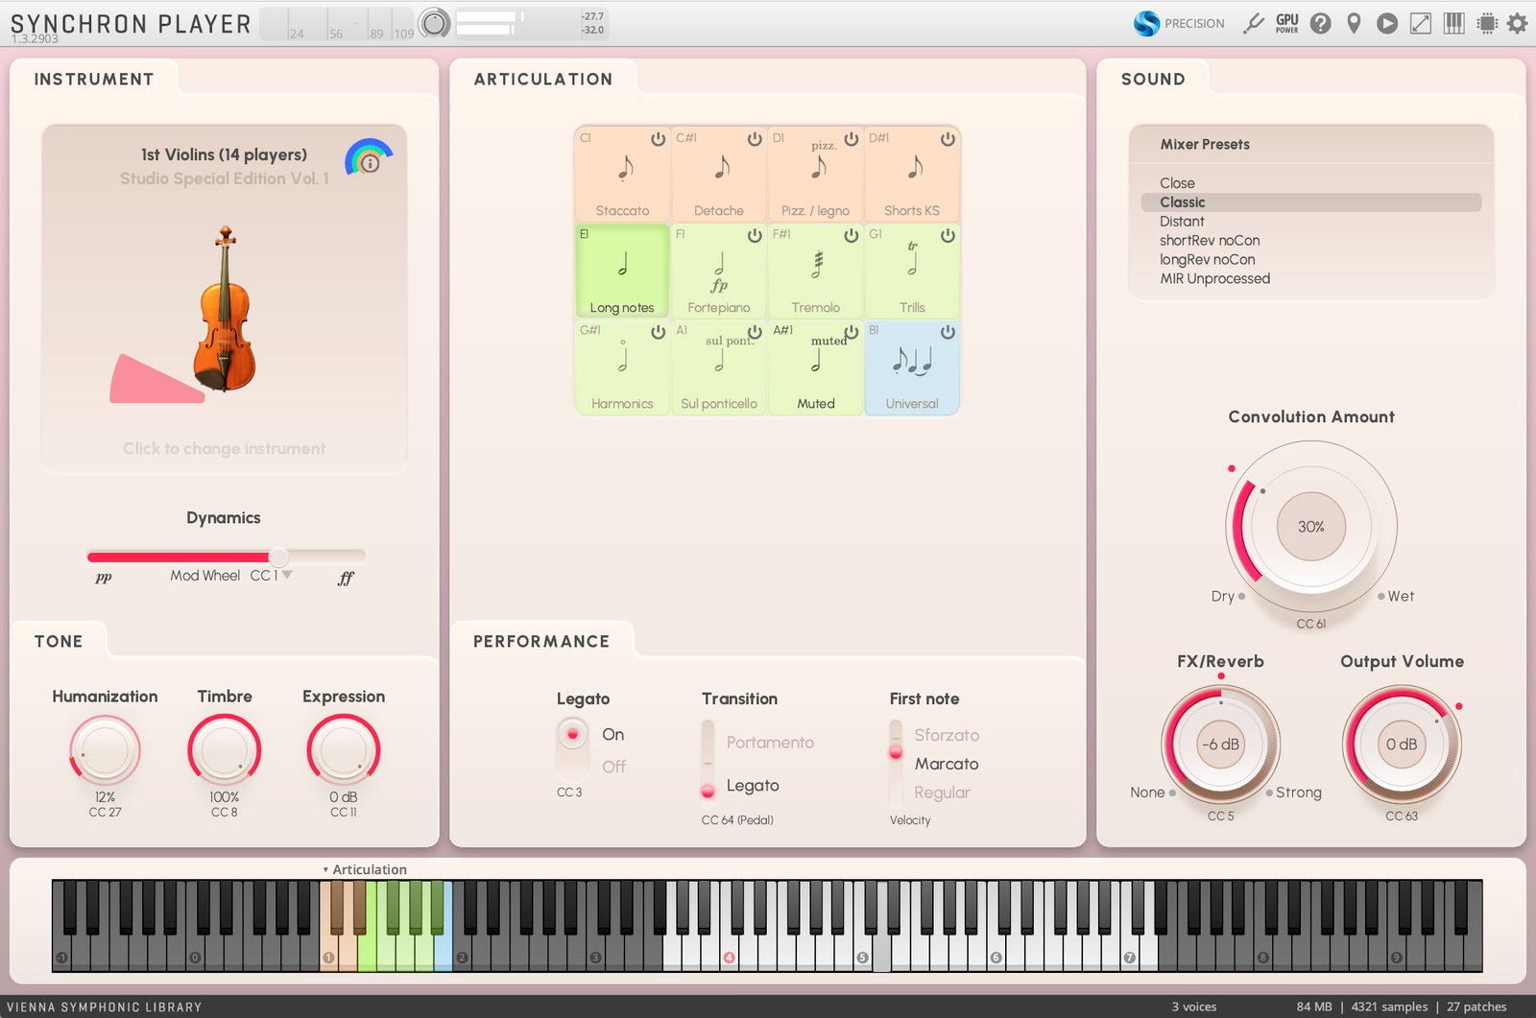Click the Dynamics slider handle
The image size is (1536, 1018).
click(x=278, y=556)
